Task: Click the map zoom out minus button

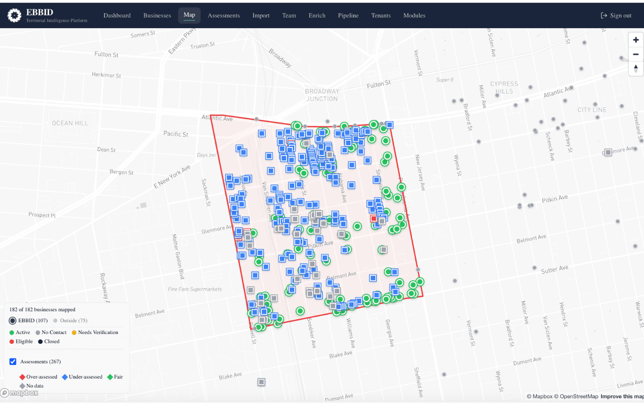Action: pyautogui.click(x=636, y=54)
